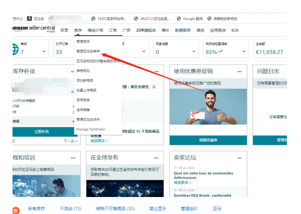The image size is (301, 214).
Task: Switch to the 移除不可售商品 (31) tab
Action: pos(115,209)
